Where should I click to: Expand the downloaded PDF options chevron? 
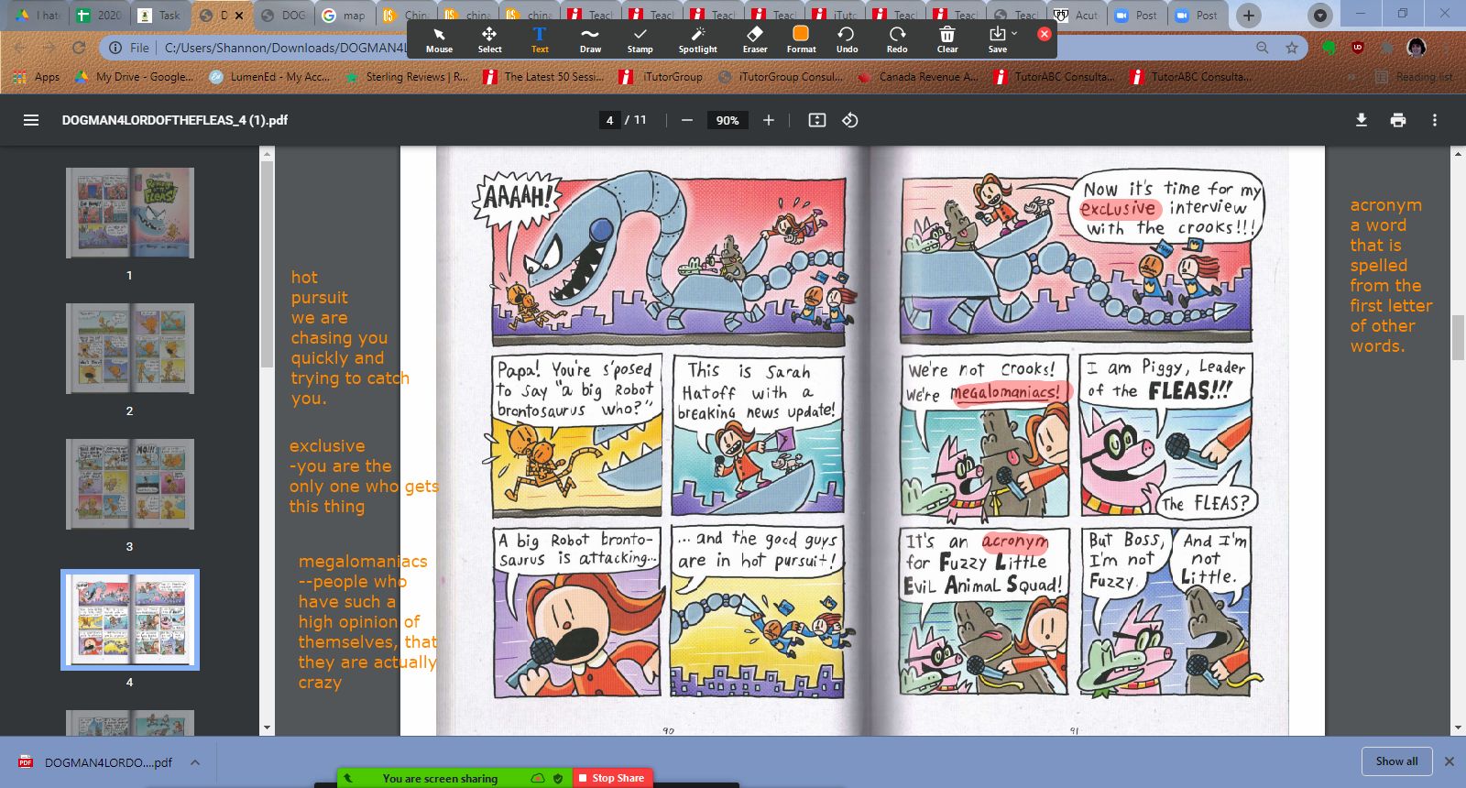click(x=195, y=762)
